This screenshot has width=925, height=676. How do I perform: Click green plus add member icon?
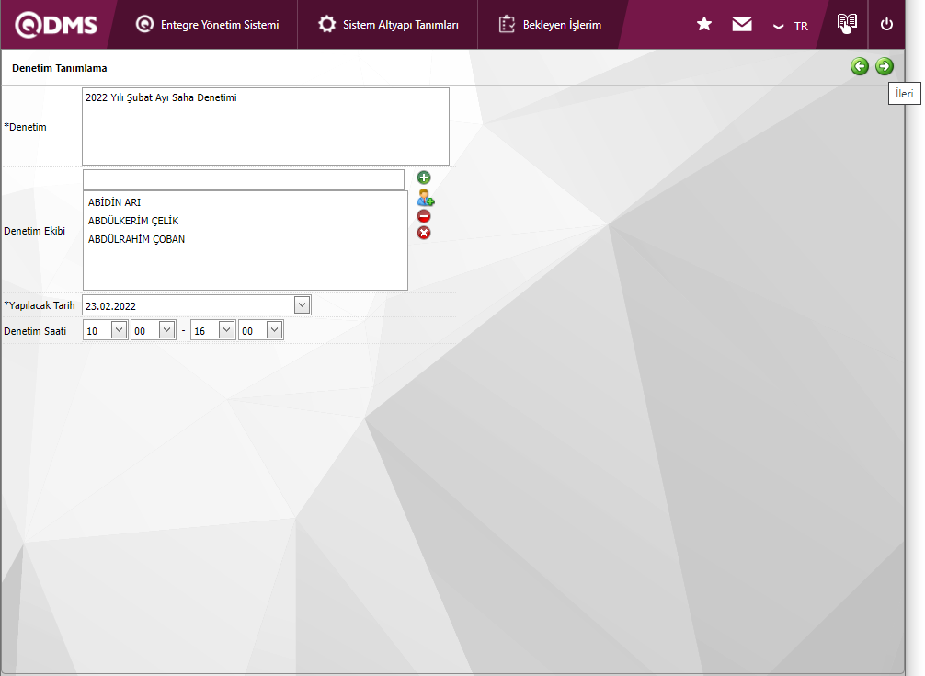click(x=424, y=178)
